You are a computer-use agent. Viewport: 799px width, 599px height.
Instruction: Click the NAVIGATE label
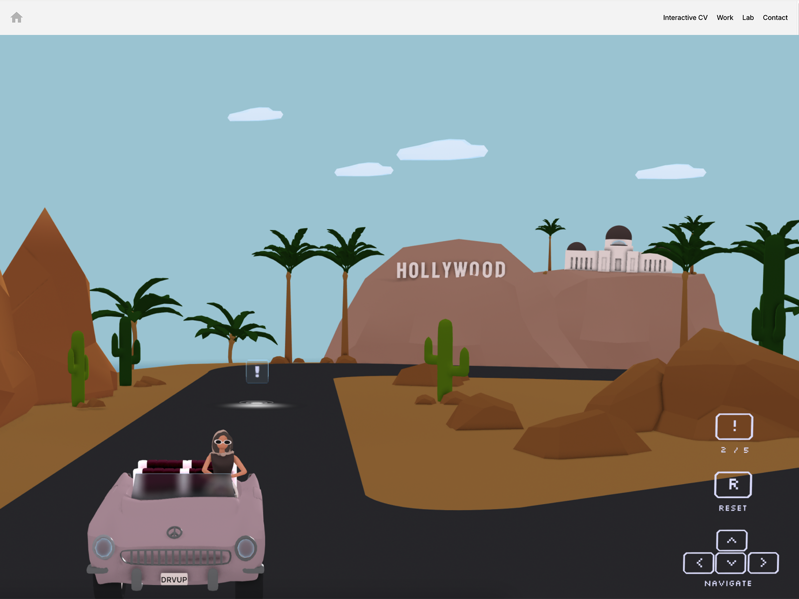(728, 584)
